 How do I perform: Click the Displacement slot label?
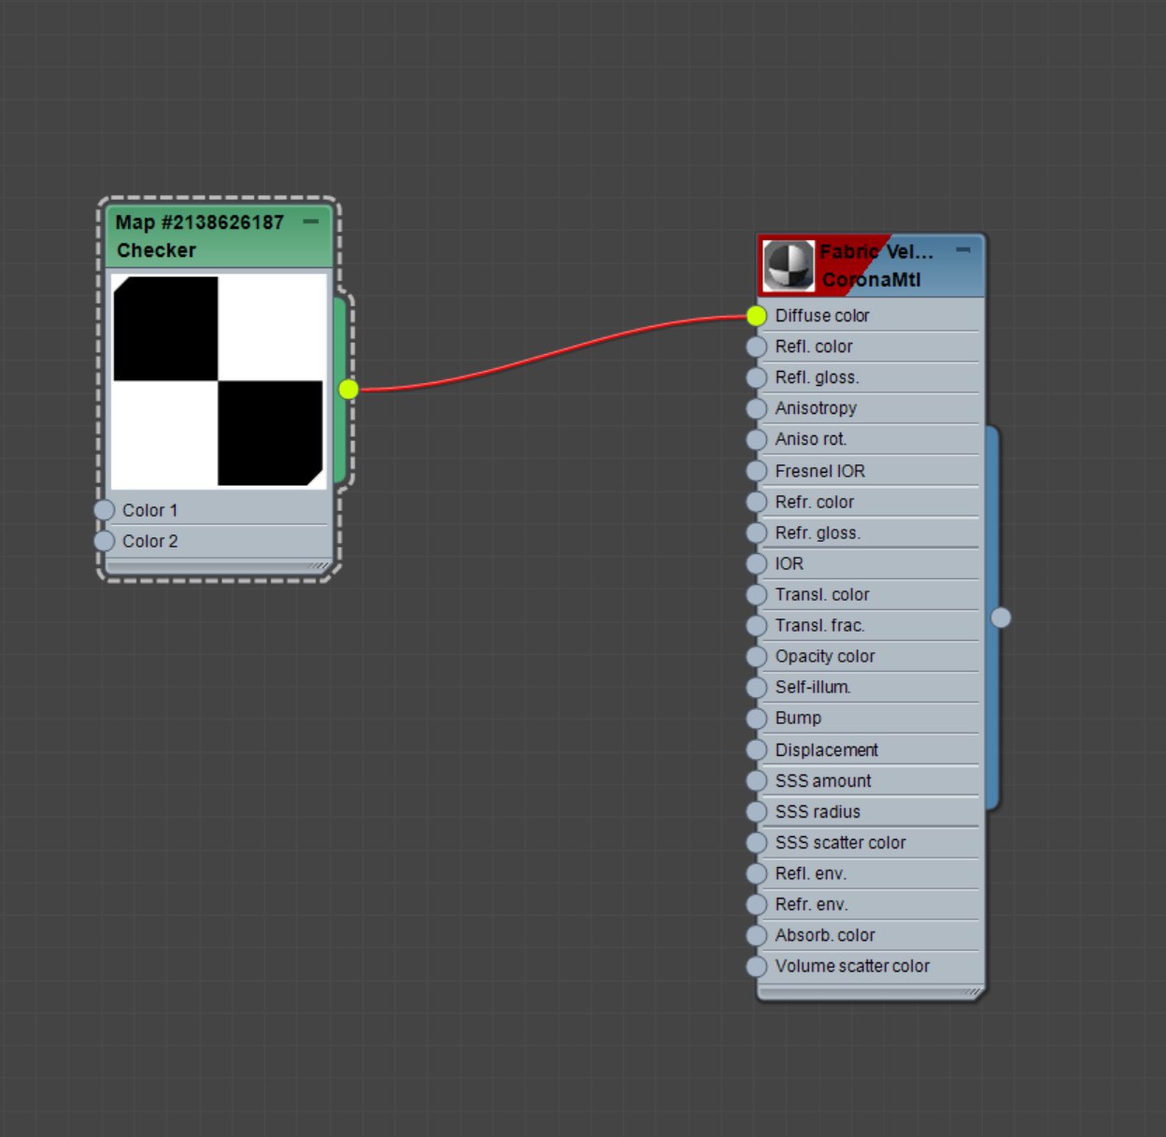click(x=827, y=749)
